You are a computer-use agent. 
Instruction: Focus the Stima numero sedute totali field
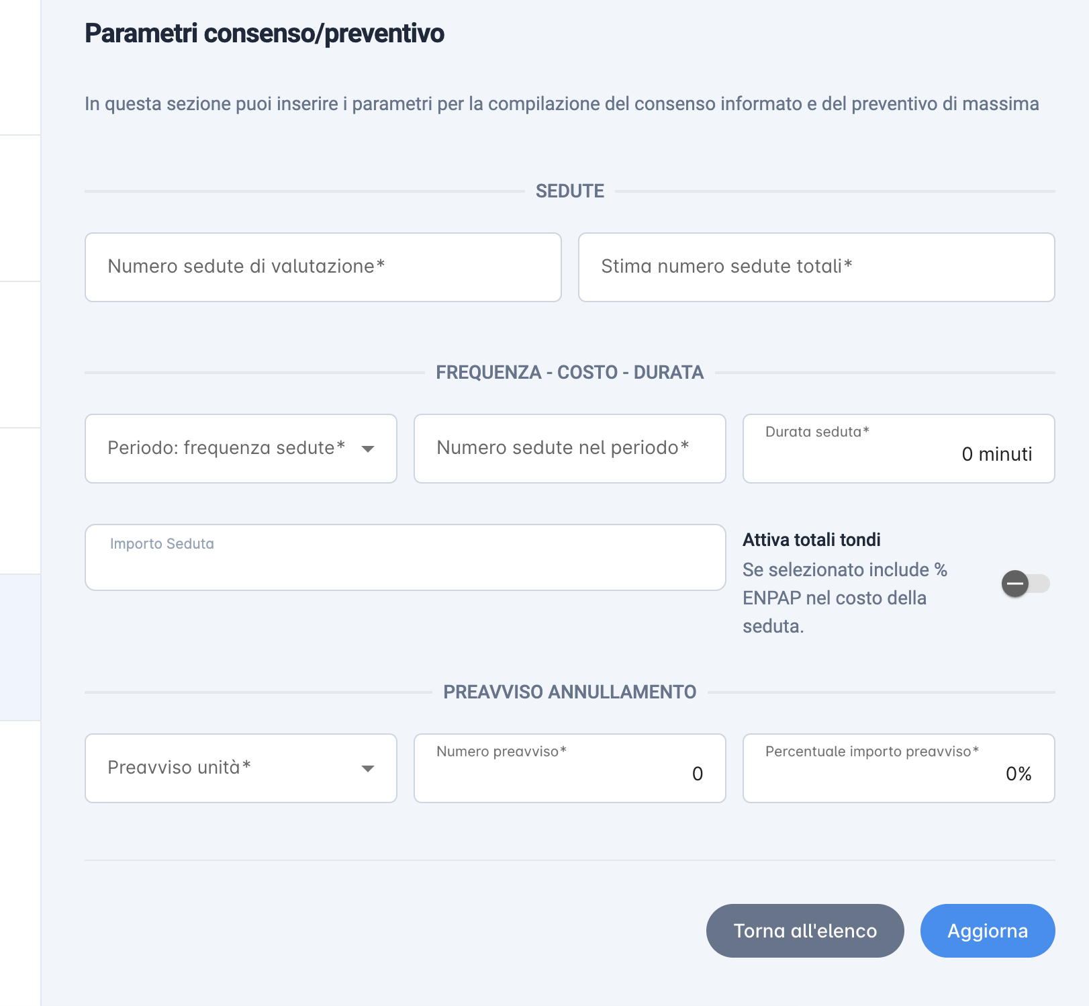click(x=816, y=267)
